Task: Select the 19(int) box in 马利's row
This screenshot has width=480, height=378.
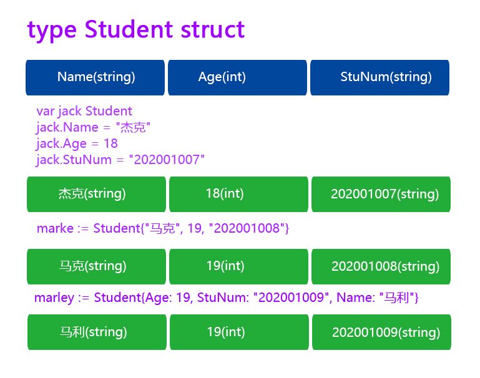Action: pos(239,332)
